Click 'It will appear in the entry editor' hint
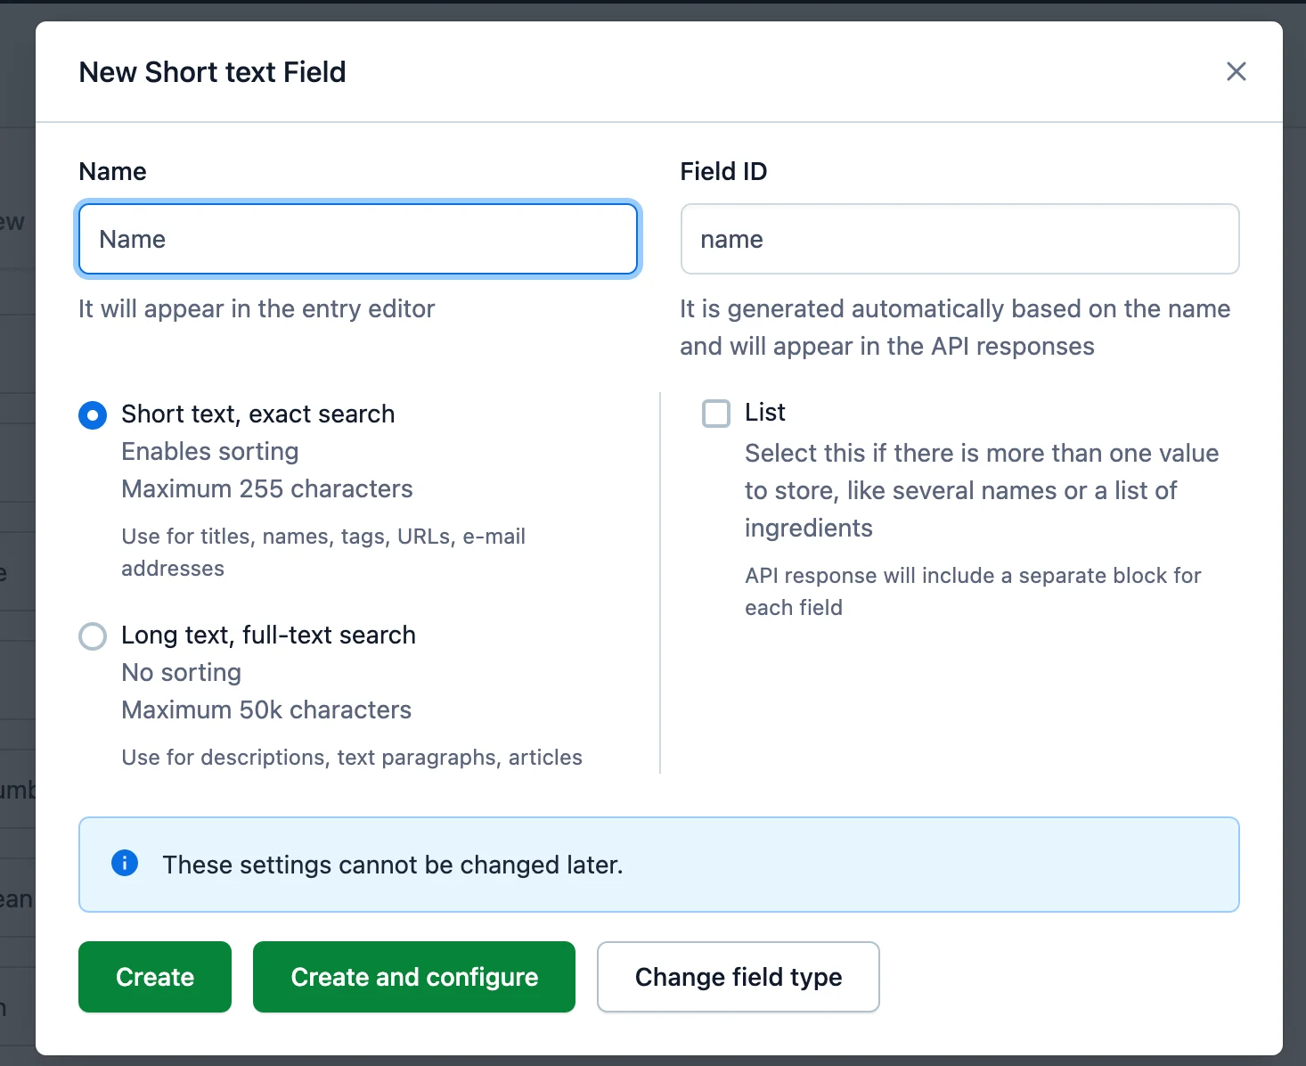The image size is (1306, 1066). [x=257, y=308]
